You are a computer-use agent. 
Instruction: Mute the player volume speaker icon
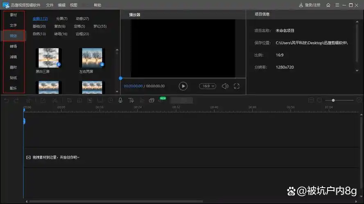[225, 86]
